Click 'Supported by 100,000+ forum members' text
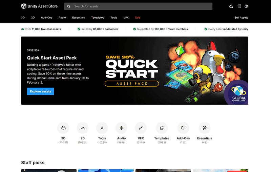The width and height of the screenshot is (271, 172). coord(163,29)
